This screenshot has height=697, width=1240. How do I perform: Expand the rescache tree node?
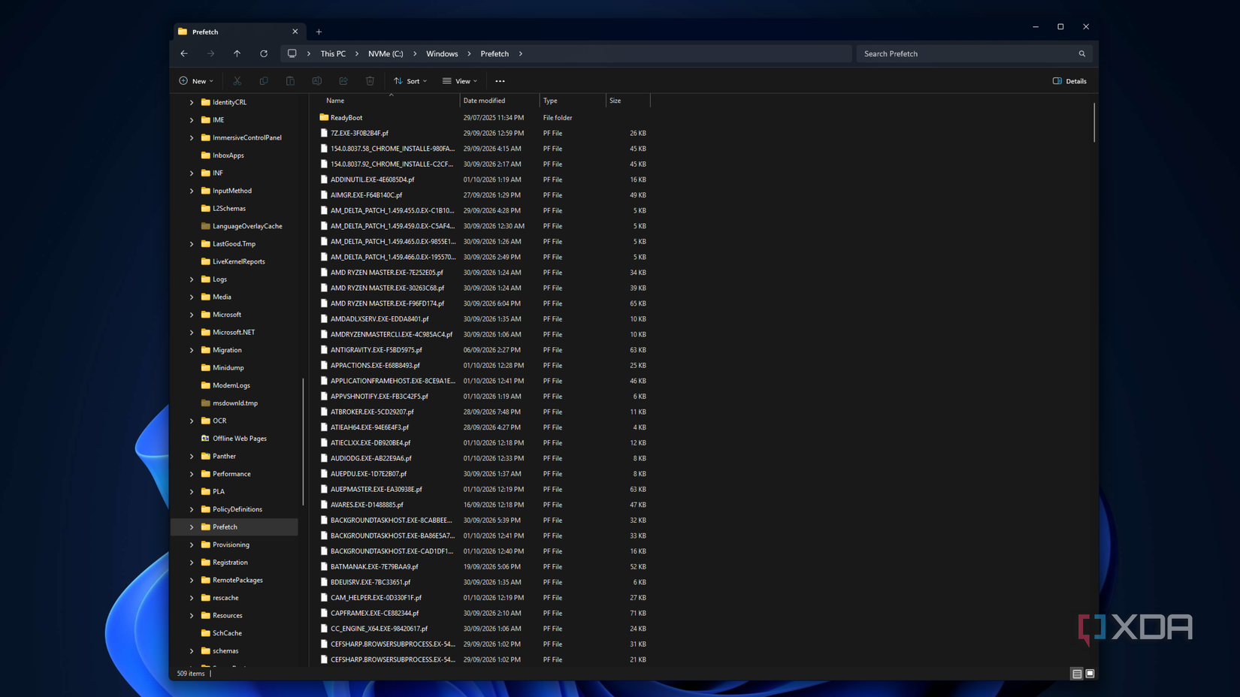(192, 598)
